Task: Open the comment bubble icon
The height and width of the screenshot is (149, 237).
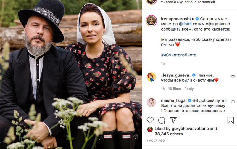Action: point(162,120)
